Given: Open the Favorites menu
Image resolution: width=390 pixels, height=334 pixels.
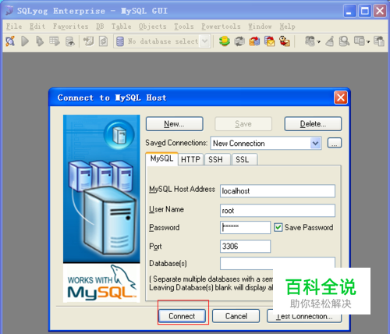Looking at the screenshot, I should [x=70, y=27].
